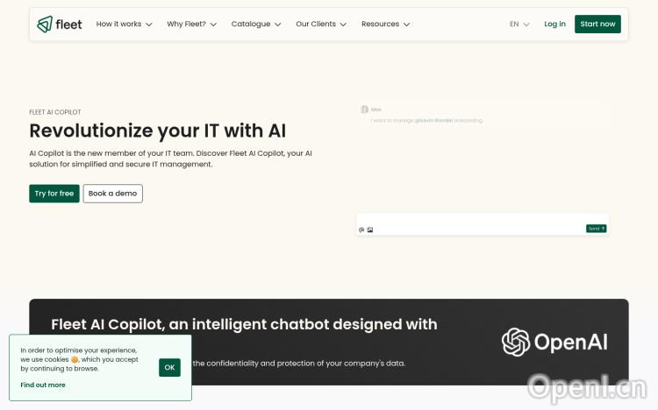
Task: Click Max's avatar in the chat preview
Action: (x=365, y=110)
